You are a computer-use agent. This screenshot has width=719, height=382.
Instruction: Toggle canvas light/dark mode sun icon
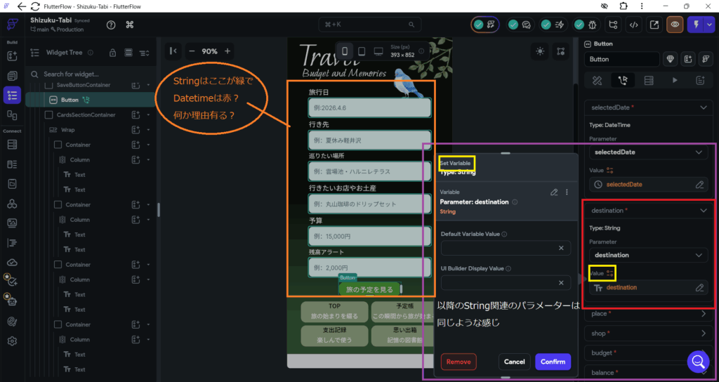click(x=539, y=51)
